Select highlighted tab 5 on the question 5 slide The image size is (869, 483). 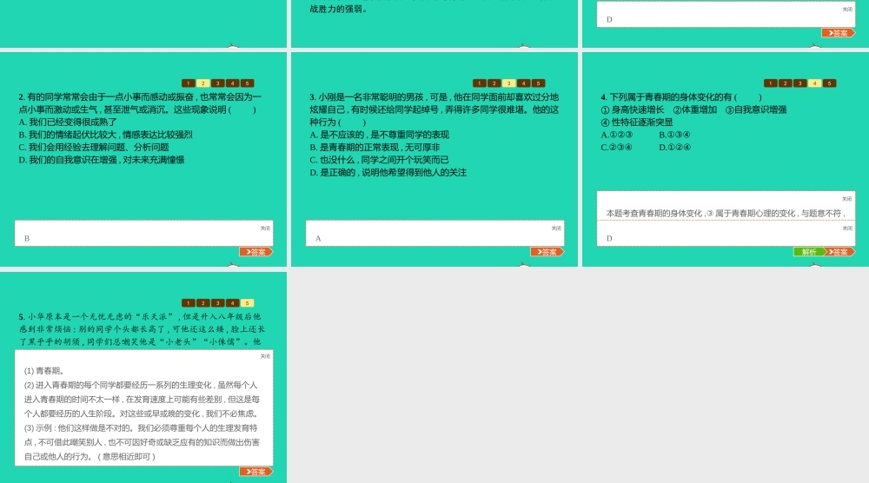[247, 303]
